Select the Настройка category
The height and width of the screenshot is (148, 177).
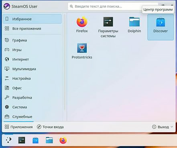(32, 78)
